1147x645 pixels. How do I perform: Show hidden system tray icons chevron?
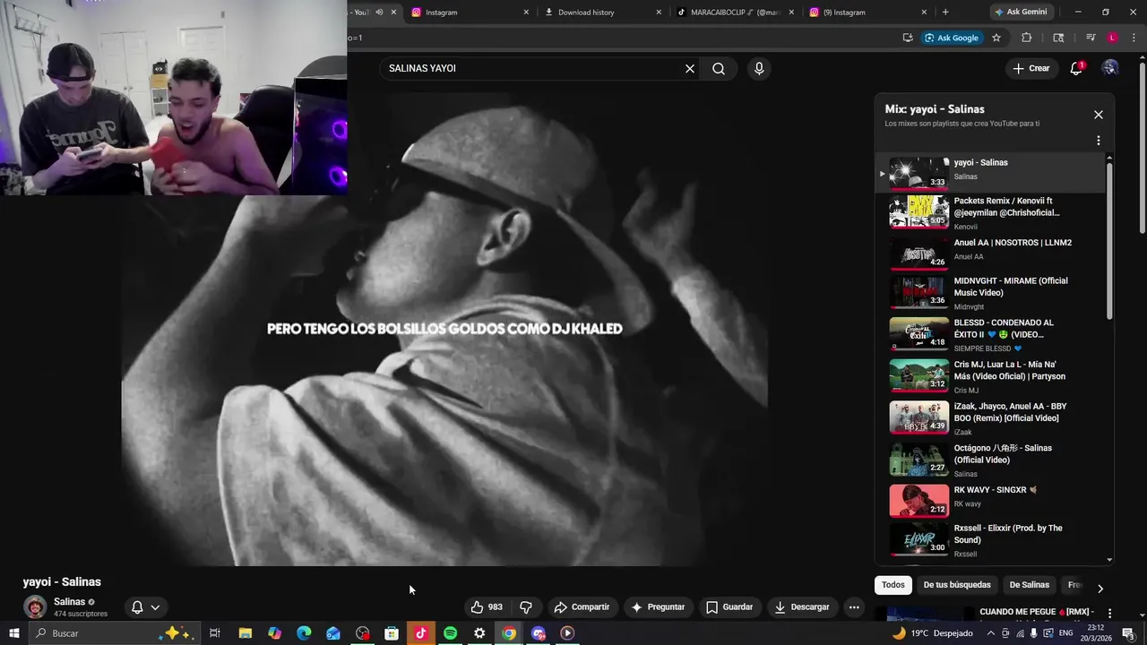990,633
